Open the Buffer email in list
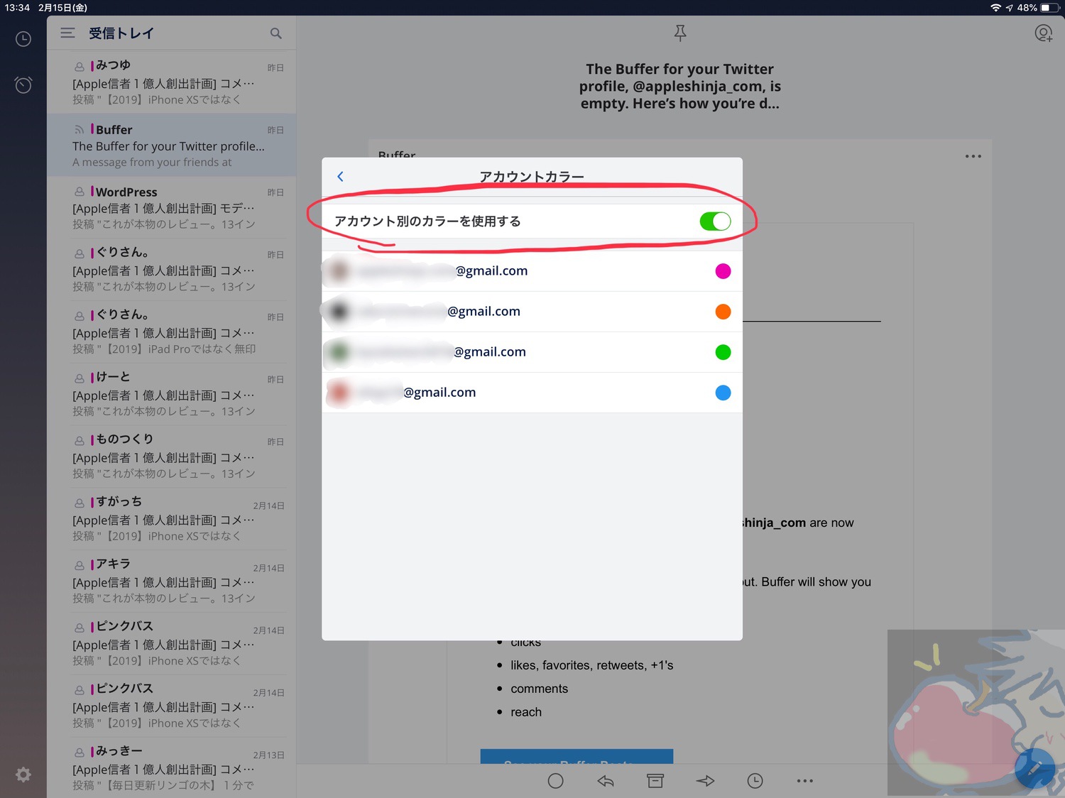The width and height of the screenshot is (1065, 798). (171, 145)
